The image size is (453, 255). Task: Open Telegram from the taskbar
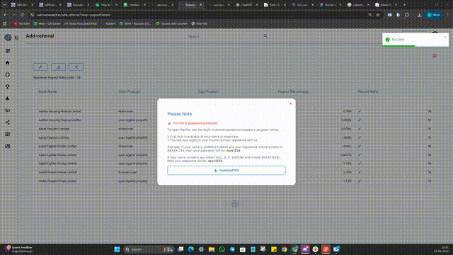click(x=232, y=249)
